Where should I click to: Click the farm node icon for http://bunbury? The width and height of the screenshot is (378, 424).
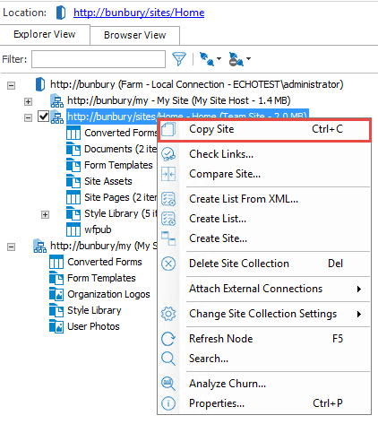click(x=40, y=84)
